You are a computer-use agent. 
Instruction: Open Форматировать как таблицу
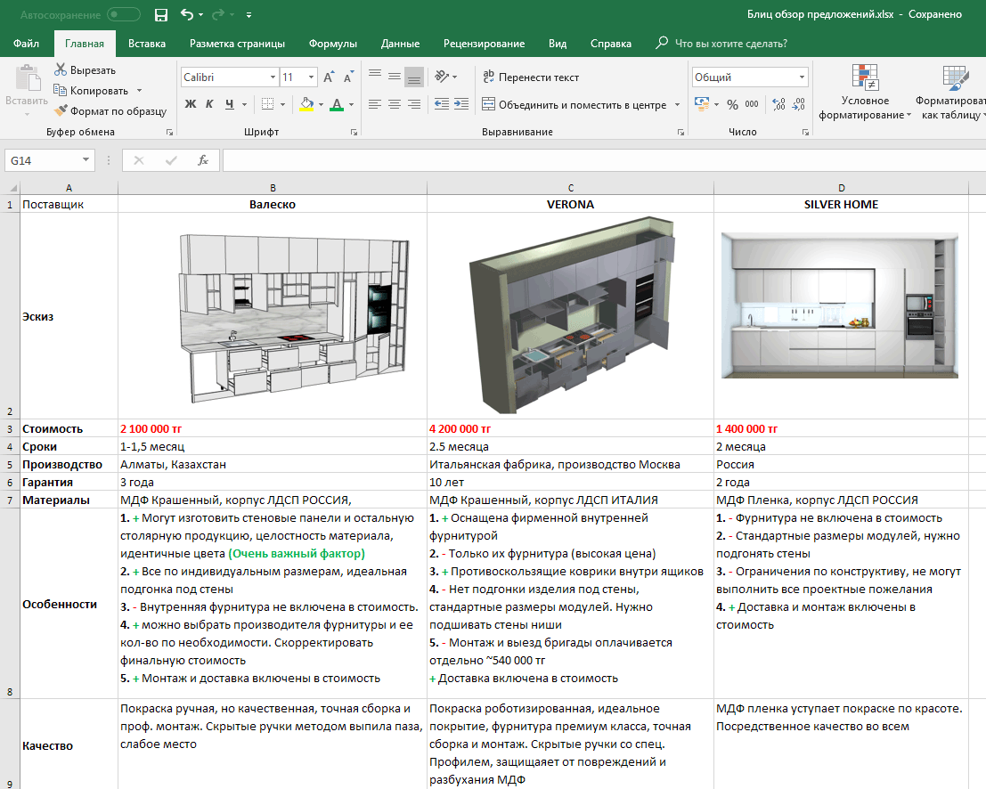[950, 93]
